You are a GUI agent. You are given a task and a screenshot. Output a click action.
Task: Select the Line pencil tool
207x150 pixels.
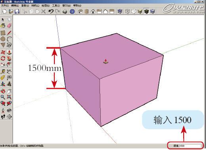9,33
